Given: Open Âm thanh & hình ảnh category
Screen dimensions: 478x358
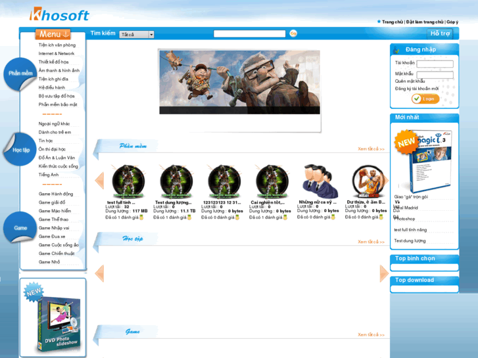Looking at the screenshot, I should pos(59,71).
